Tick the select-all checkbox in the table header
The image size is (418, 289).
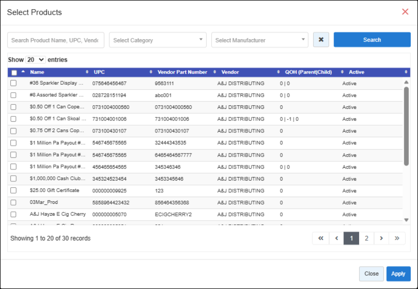(x=14, y=72)
